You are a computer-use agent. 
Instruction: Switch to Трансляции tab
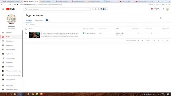39,20
